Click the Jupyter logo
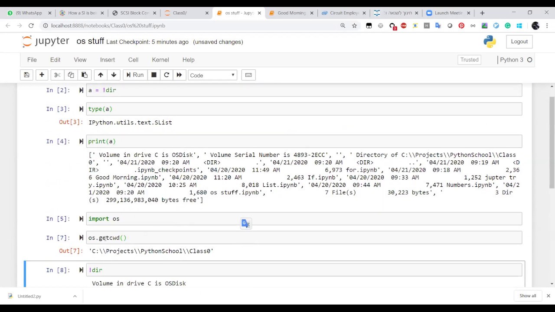The height and width of the screenshot is (312, 555). click(x=46, y=41)
